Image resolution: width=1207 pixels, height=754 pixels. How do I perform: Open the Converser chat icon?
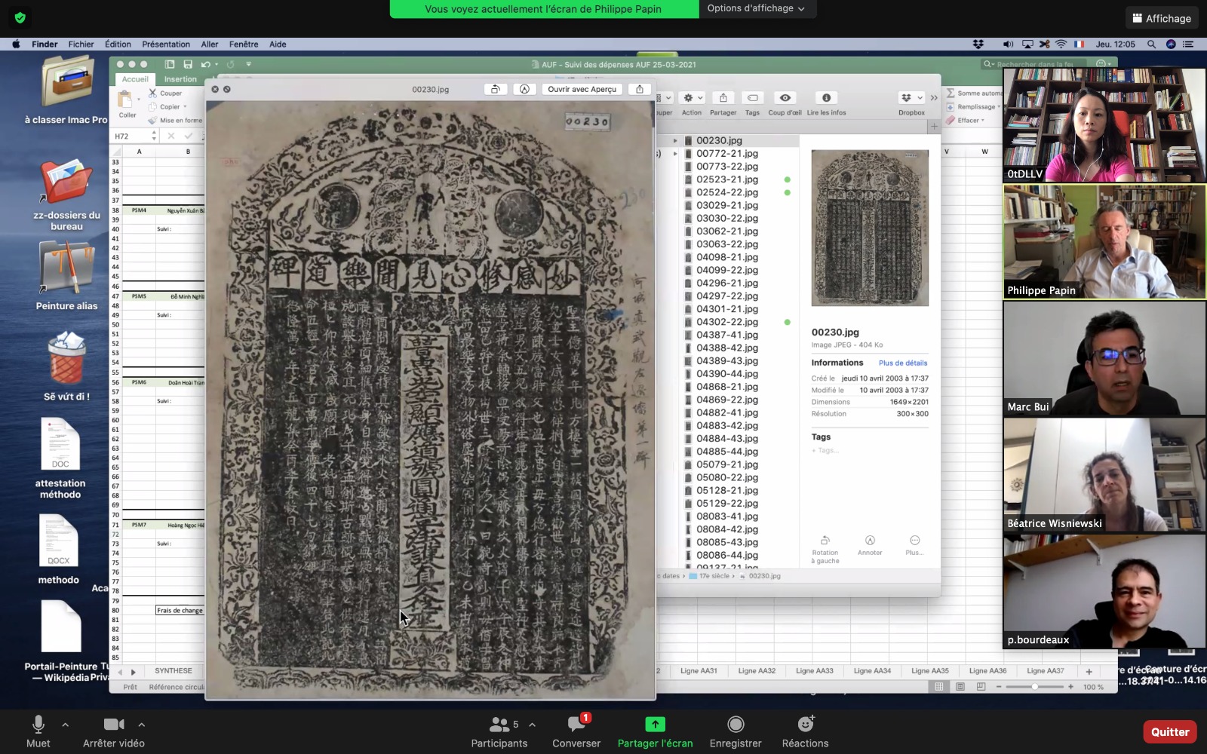point(576,725)
